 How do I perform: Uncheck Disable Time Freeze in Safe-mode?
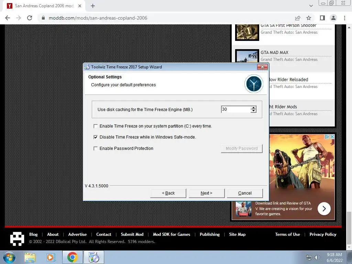point(96,137)
